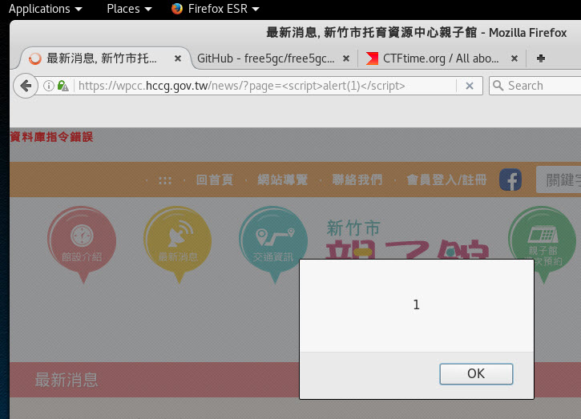Open a new tab with plus button
The image size is (581, 419).
(x=541, y=58)
